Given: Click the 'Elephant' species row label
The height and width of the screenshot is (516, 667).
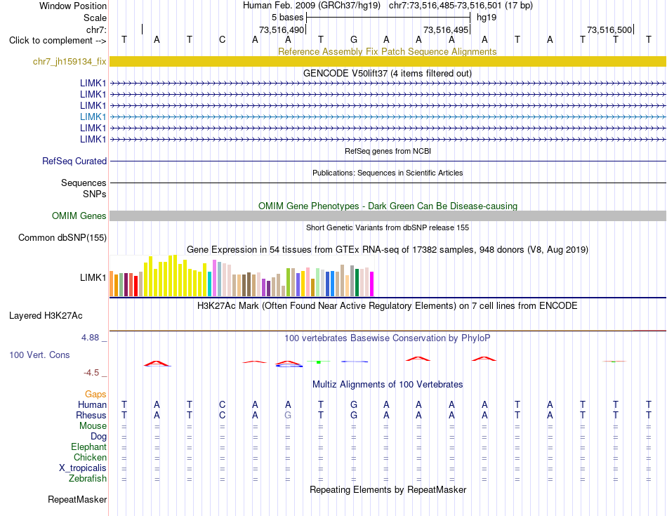Looking at the screenshot, I should tap(88, 447).
